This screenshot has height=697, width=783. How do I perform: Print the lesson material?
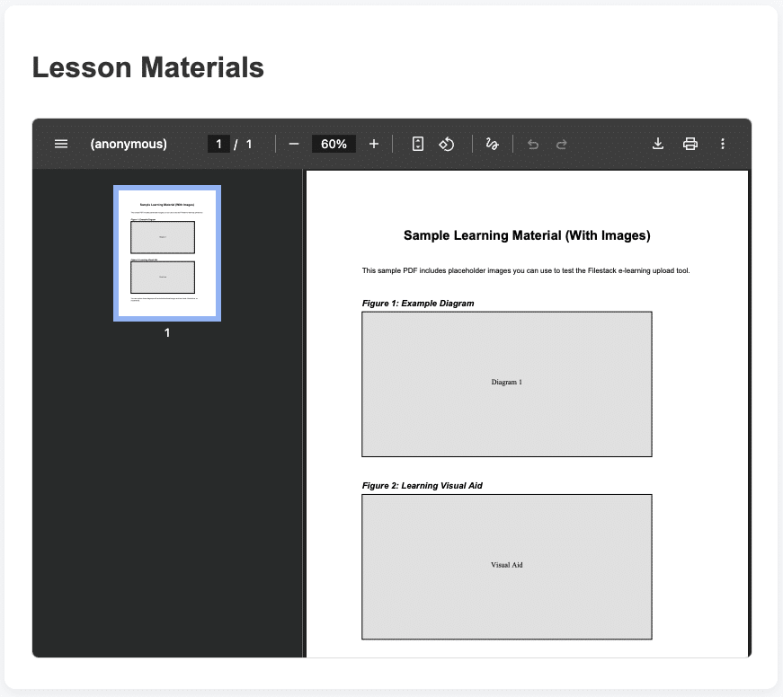pos(690,143)
